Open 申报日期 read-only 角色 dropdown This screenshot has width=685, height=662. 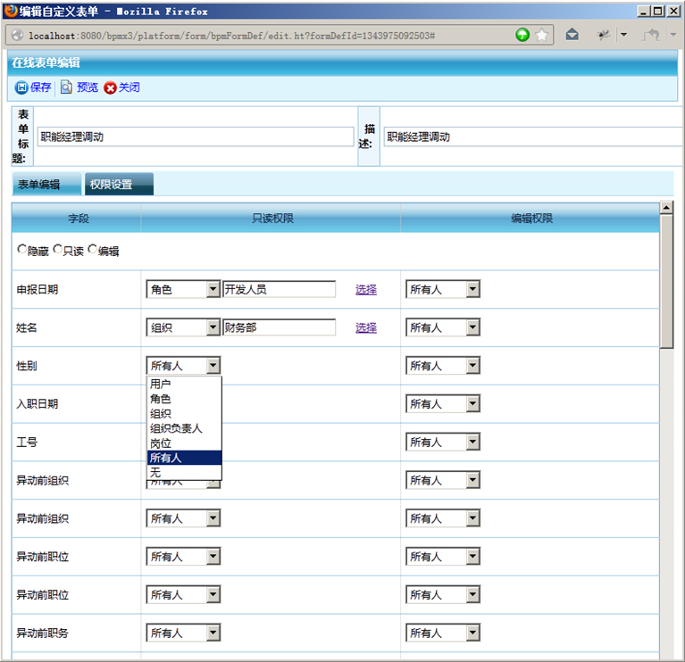pos(183,289)
